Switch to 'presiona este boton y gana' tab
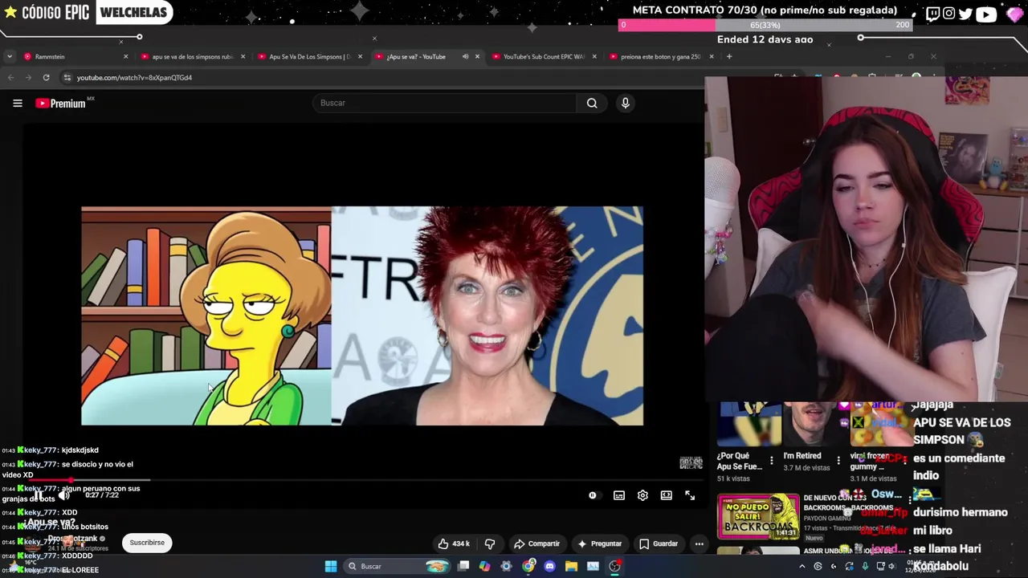This screenshot has height=578, width=1028. [x=660, y=57]
